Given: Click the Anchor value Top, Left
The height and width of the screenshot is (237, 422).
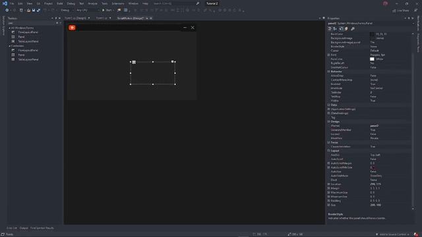Looking at the screenshot, I should point(375,155).
